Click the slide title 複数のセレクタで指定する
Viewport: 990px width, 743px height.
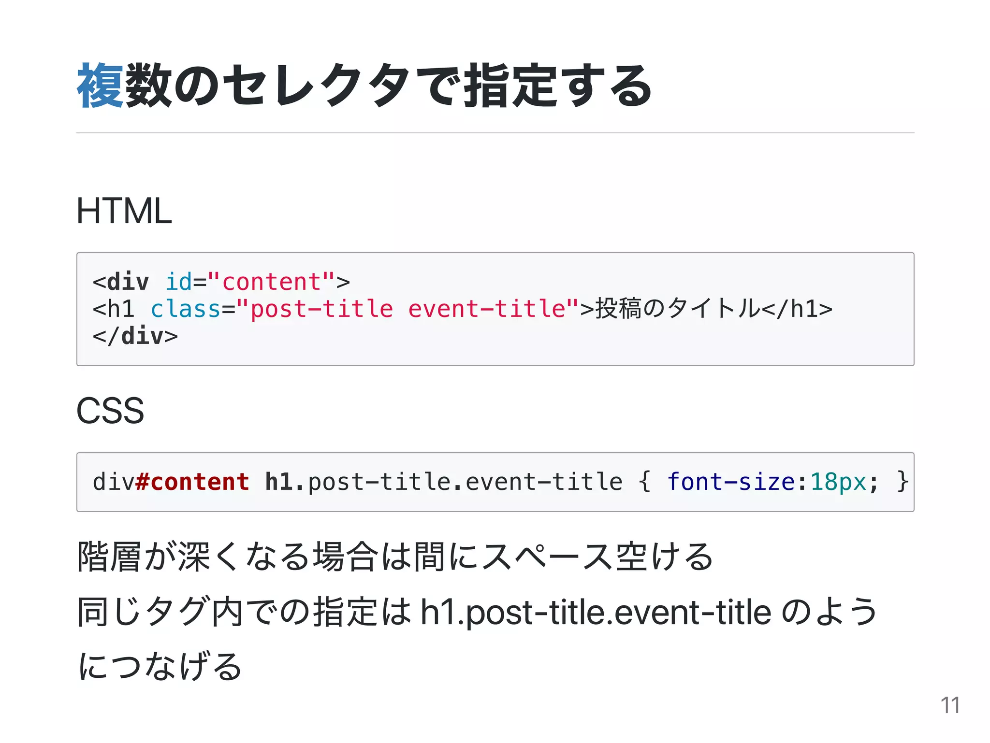tap(364, 86)
